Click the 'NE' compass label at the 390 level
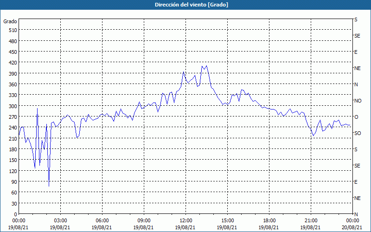Viewport: 371px width, 232px height. [357, 68]
